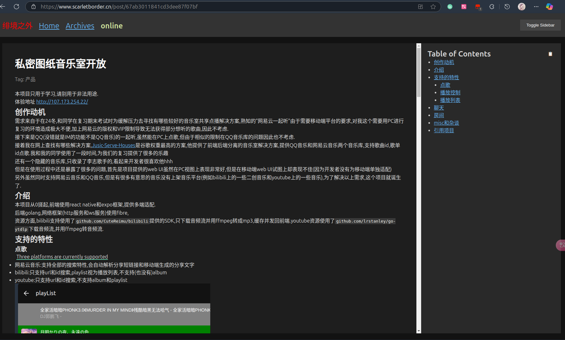Click the padlock site info icon

(34, 7)
